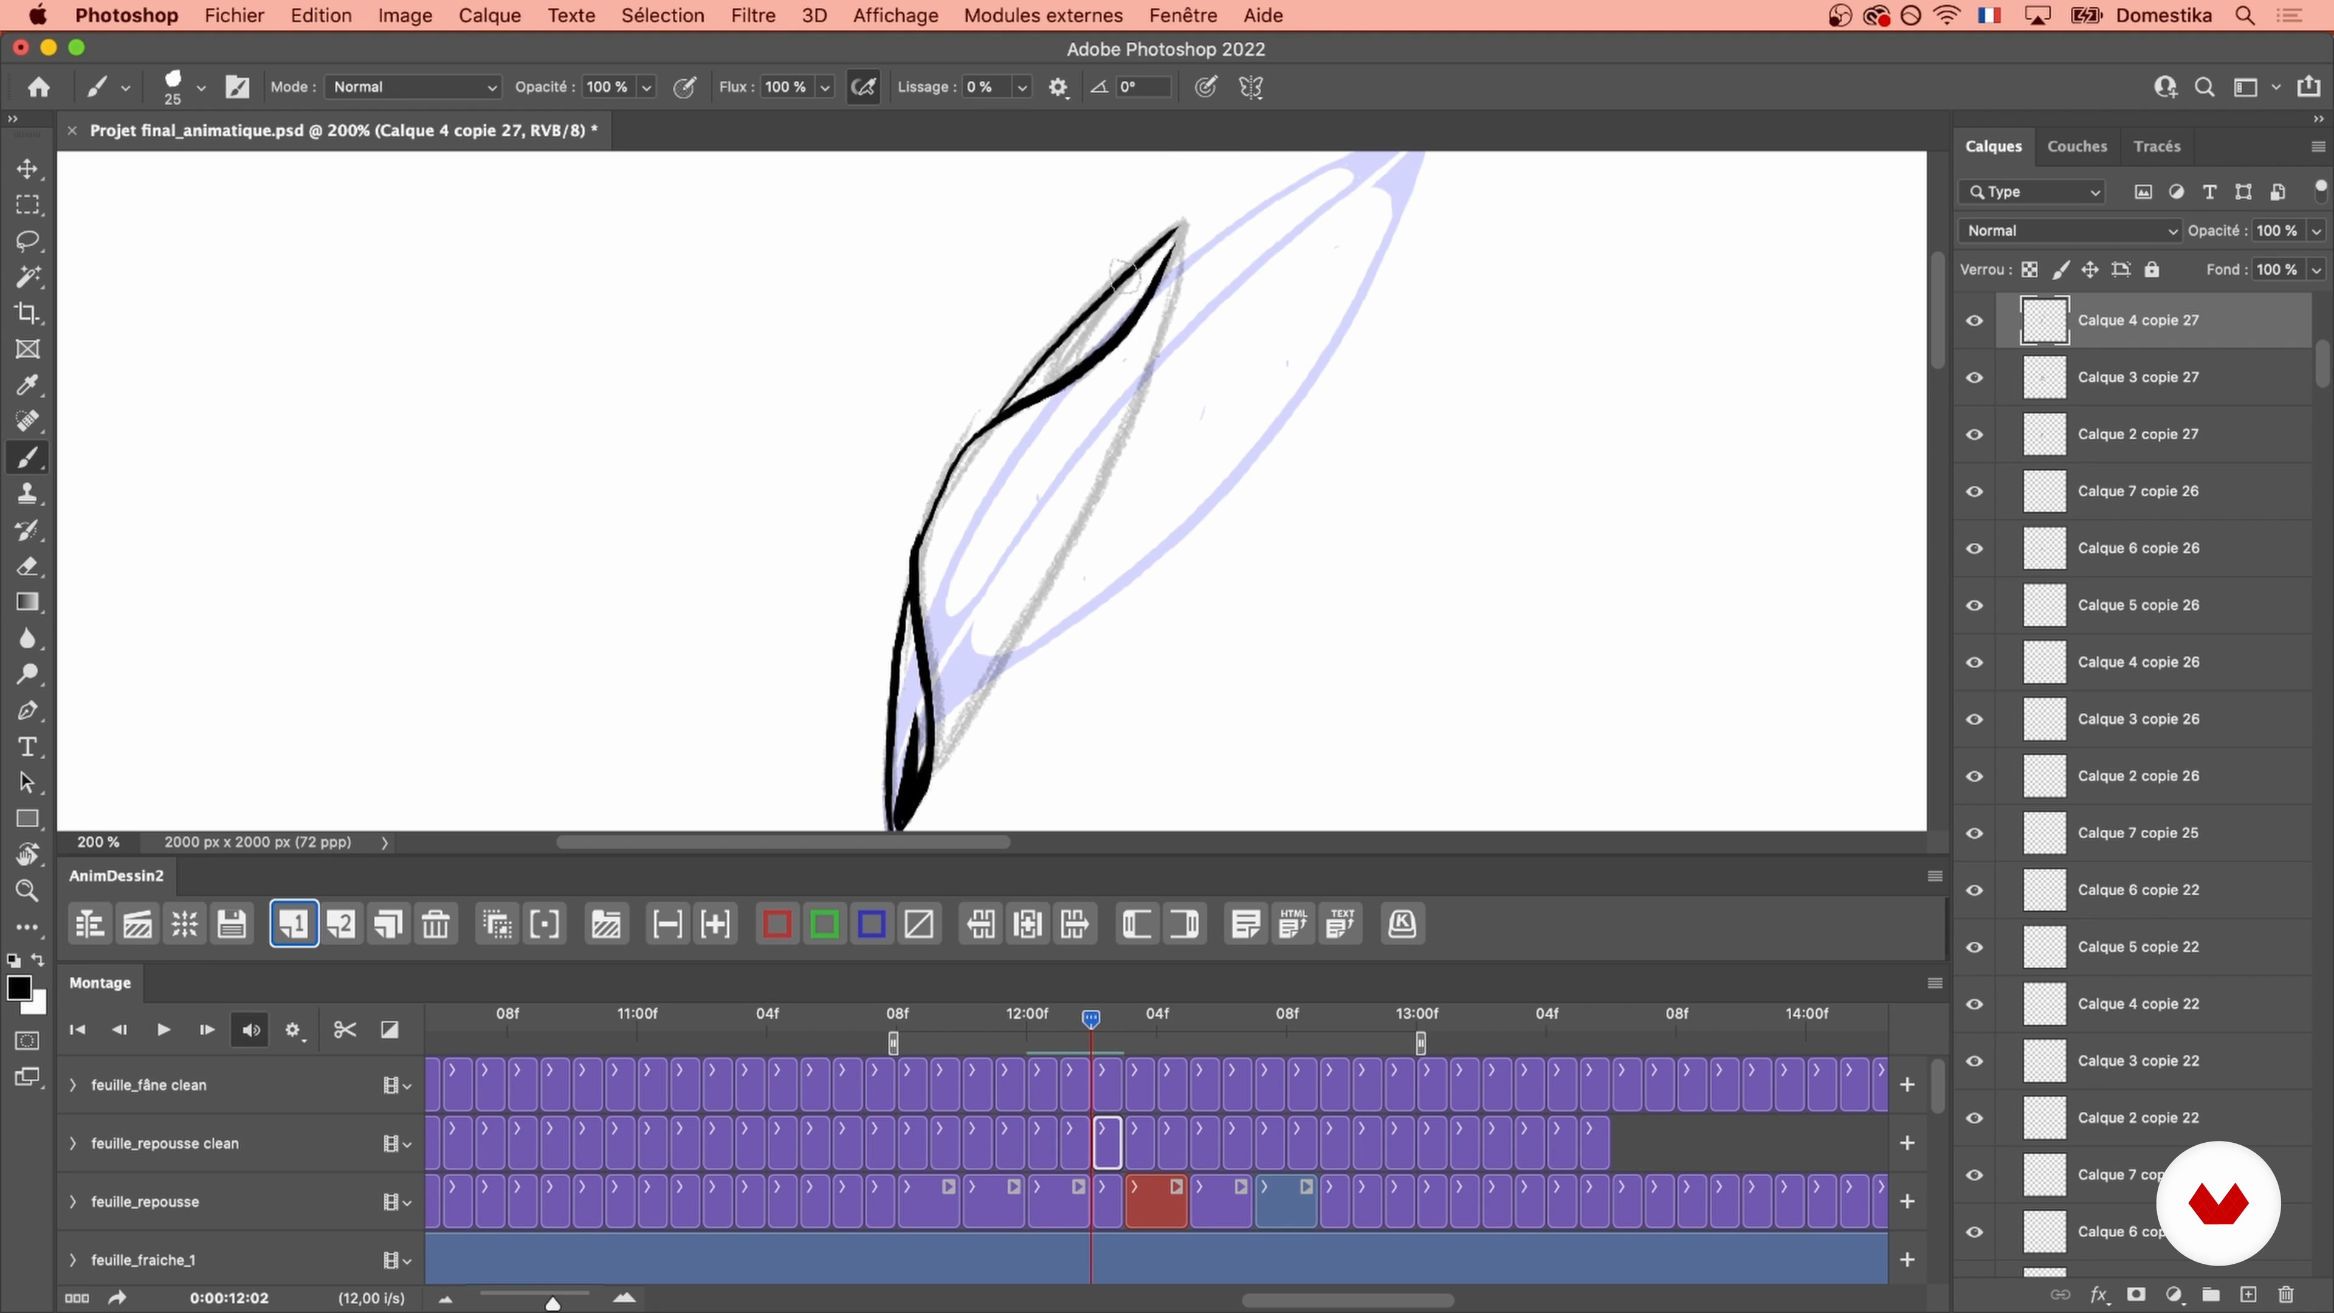This screenshot has width=2334, height=1313.
Task: Select the Eraser tool
Action: 27,567
